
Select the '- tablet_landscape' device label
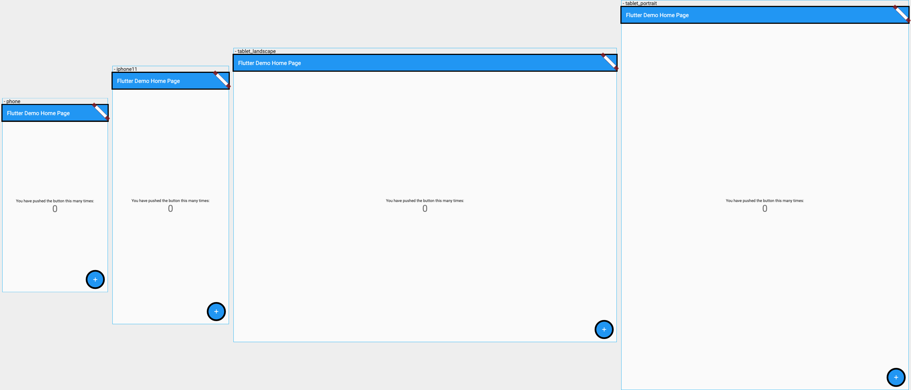255,51
